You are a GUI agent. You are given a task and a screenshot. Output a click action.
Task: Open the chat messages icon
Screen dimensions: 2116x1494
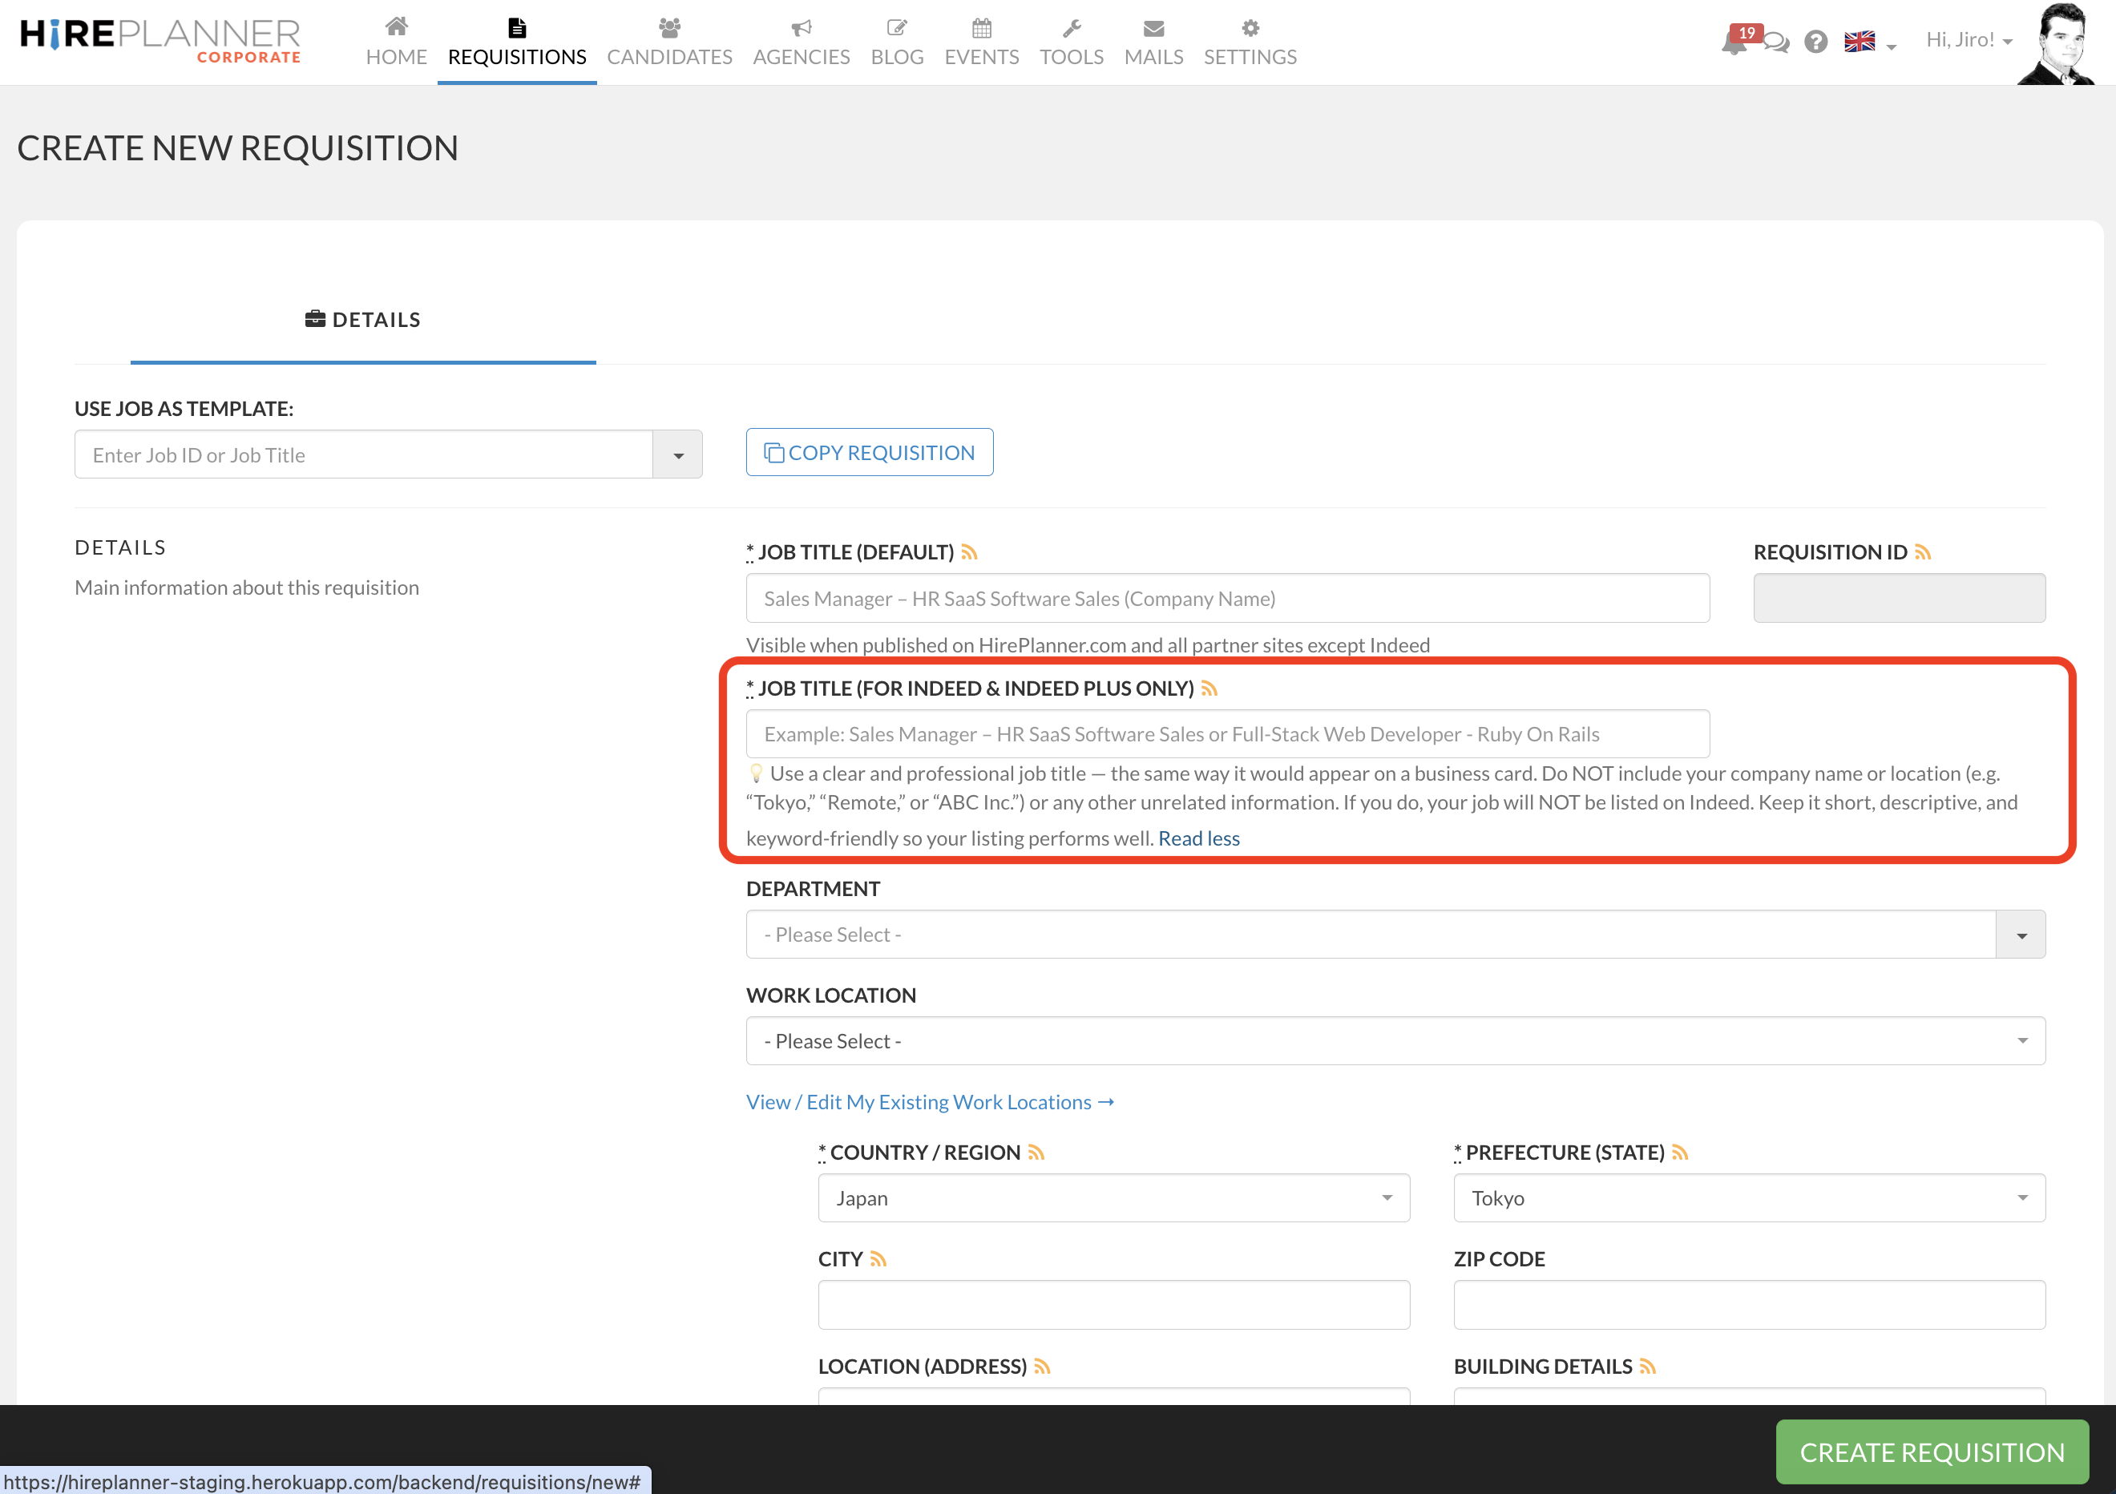1776,43
